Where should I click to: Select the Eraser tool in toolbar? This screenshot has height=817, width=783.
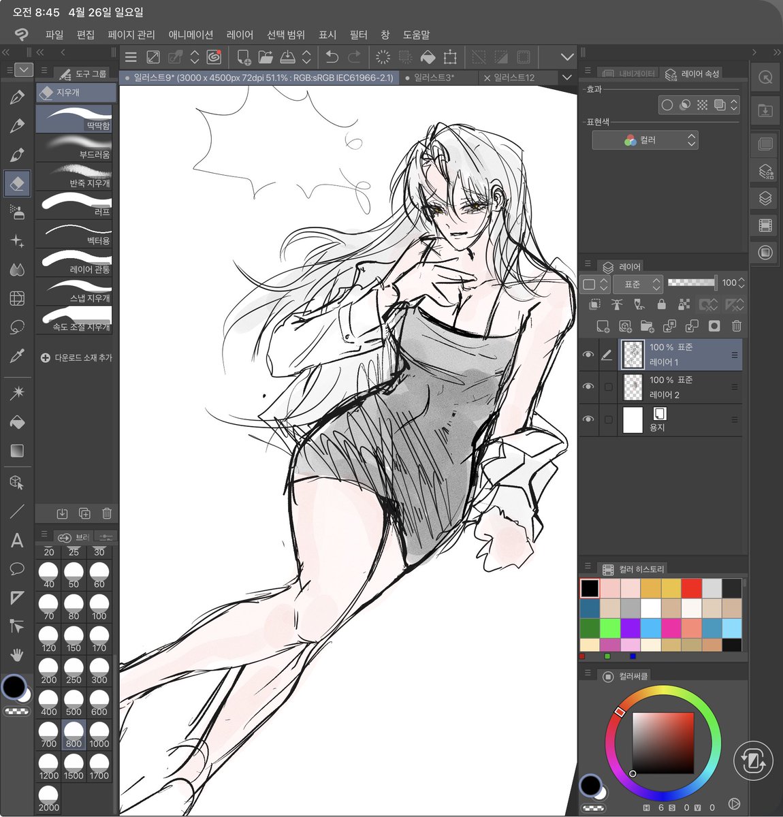tap(17, 182)
